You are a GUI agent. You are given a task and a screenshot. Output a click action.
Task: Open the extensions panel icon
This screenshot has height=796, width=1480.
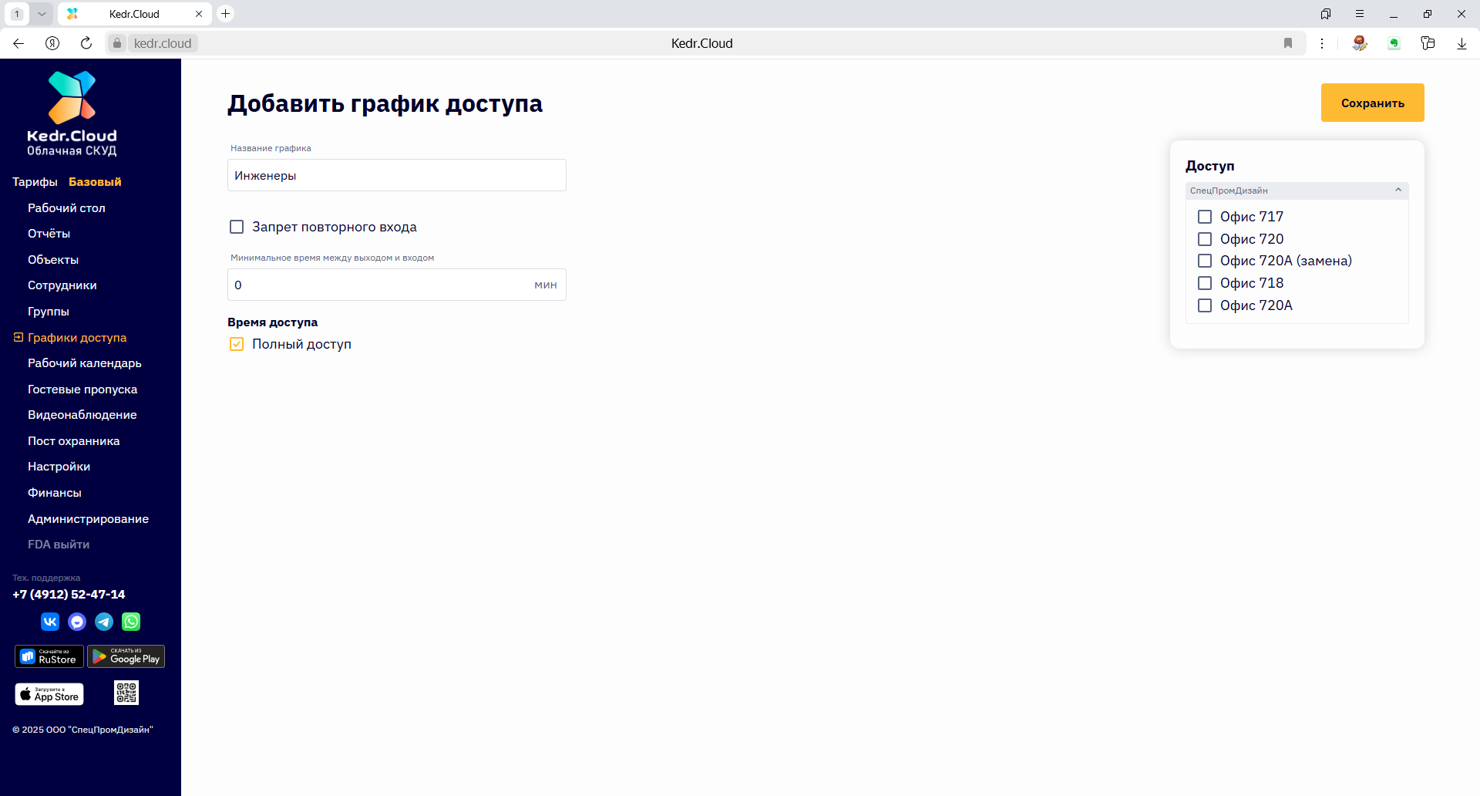click(x=1428, y=43)
